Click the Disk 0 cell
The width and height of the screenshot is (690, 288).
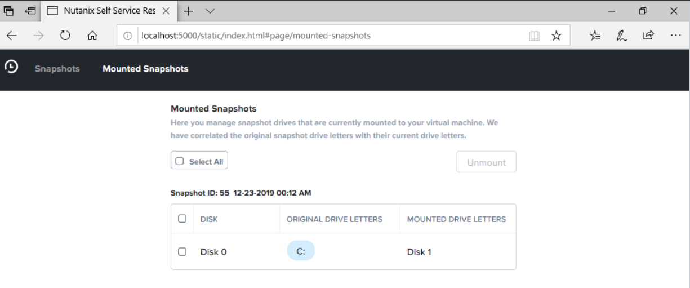point(213,252)
